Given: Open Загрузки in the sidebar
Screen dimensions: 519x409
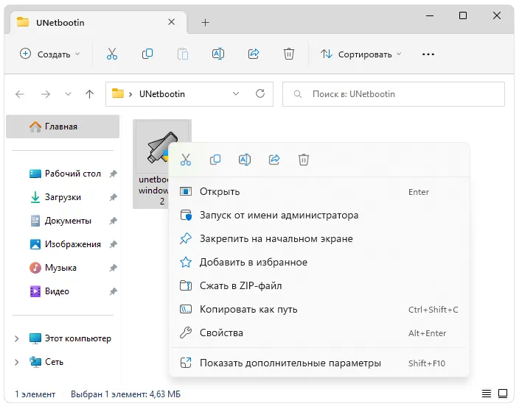Looking at the screenshot, I should tap(55, 197).
